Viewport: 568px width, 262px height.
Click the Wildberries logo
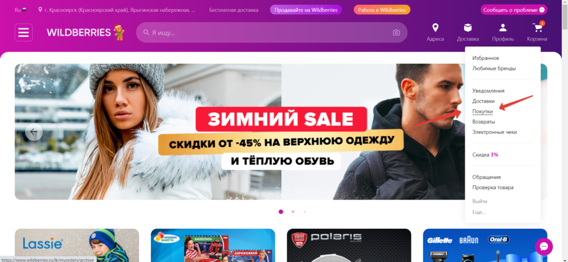79,33
